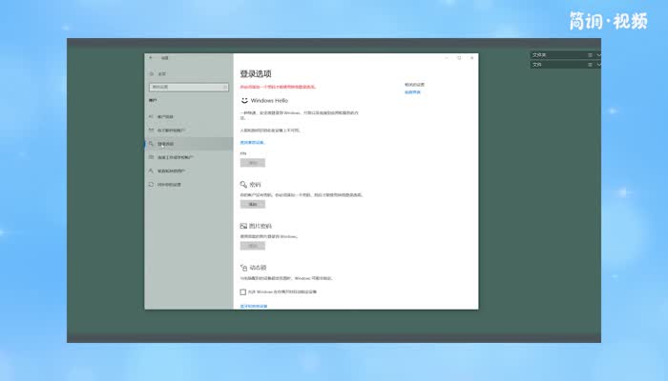Open Email & accounts sidebar item
Image resolution: width=668 pixels, height=381 pixels.
pos(171,130)
